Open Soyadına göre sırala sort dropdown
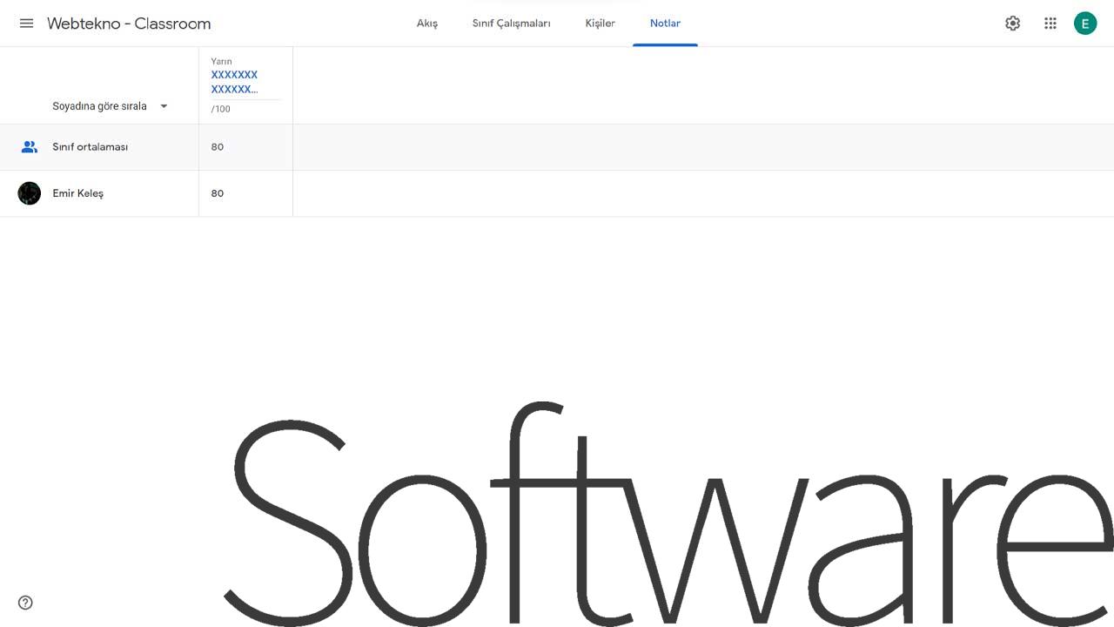Screen dimensions: 1114x627 click(111, 106)
